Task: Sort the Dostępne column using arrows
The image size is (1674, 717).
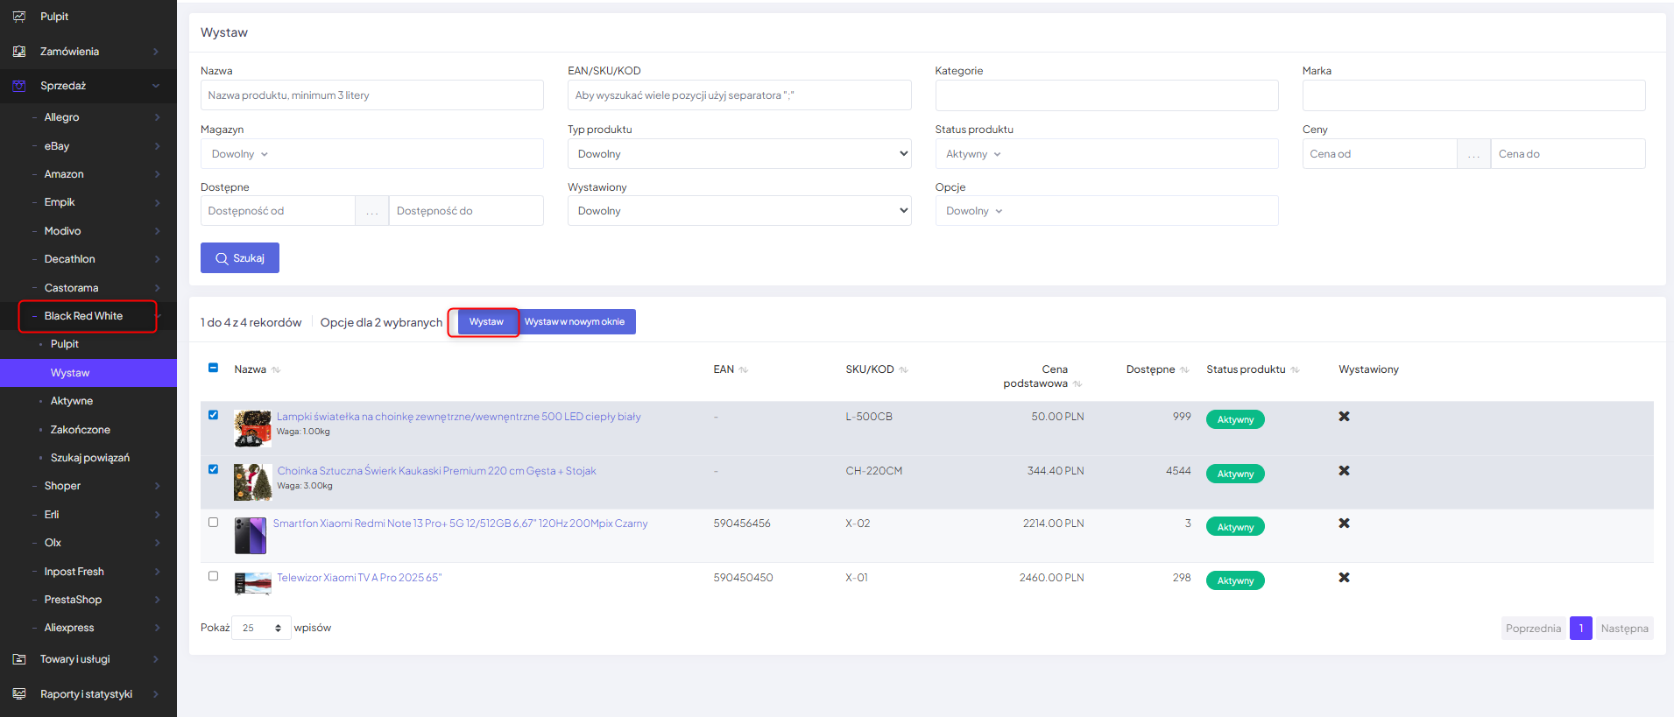Action: [1184, 370]
